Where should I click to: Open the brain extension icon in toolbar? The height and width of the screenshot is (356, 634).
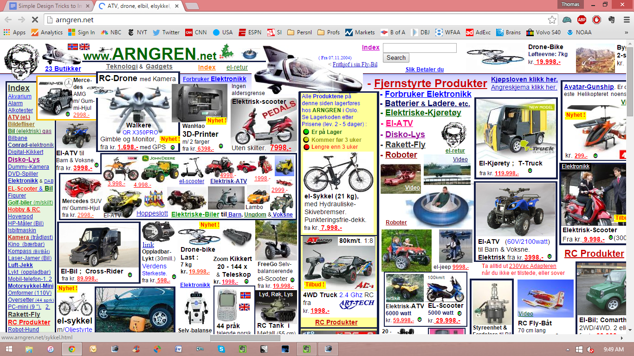pos(567,19)
